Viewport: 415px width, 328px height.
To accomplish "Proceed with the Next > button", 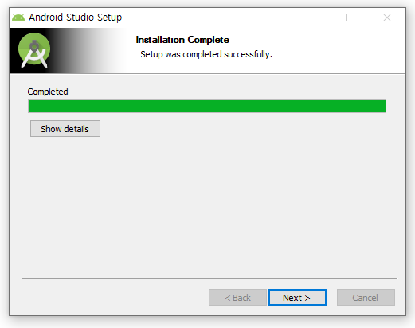I will (297, 298).
